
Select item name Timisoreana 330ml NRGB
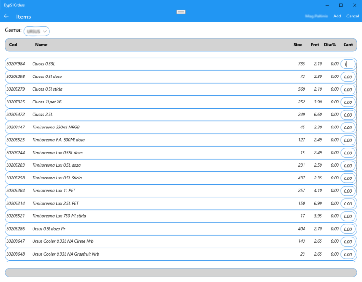click(56, 127)
